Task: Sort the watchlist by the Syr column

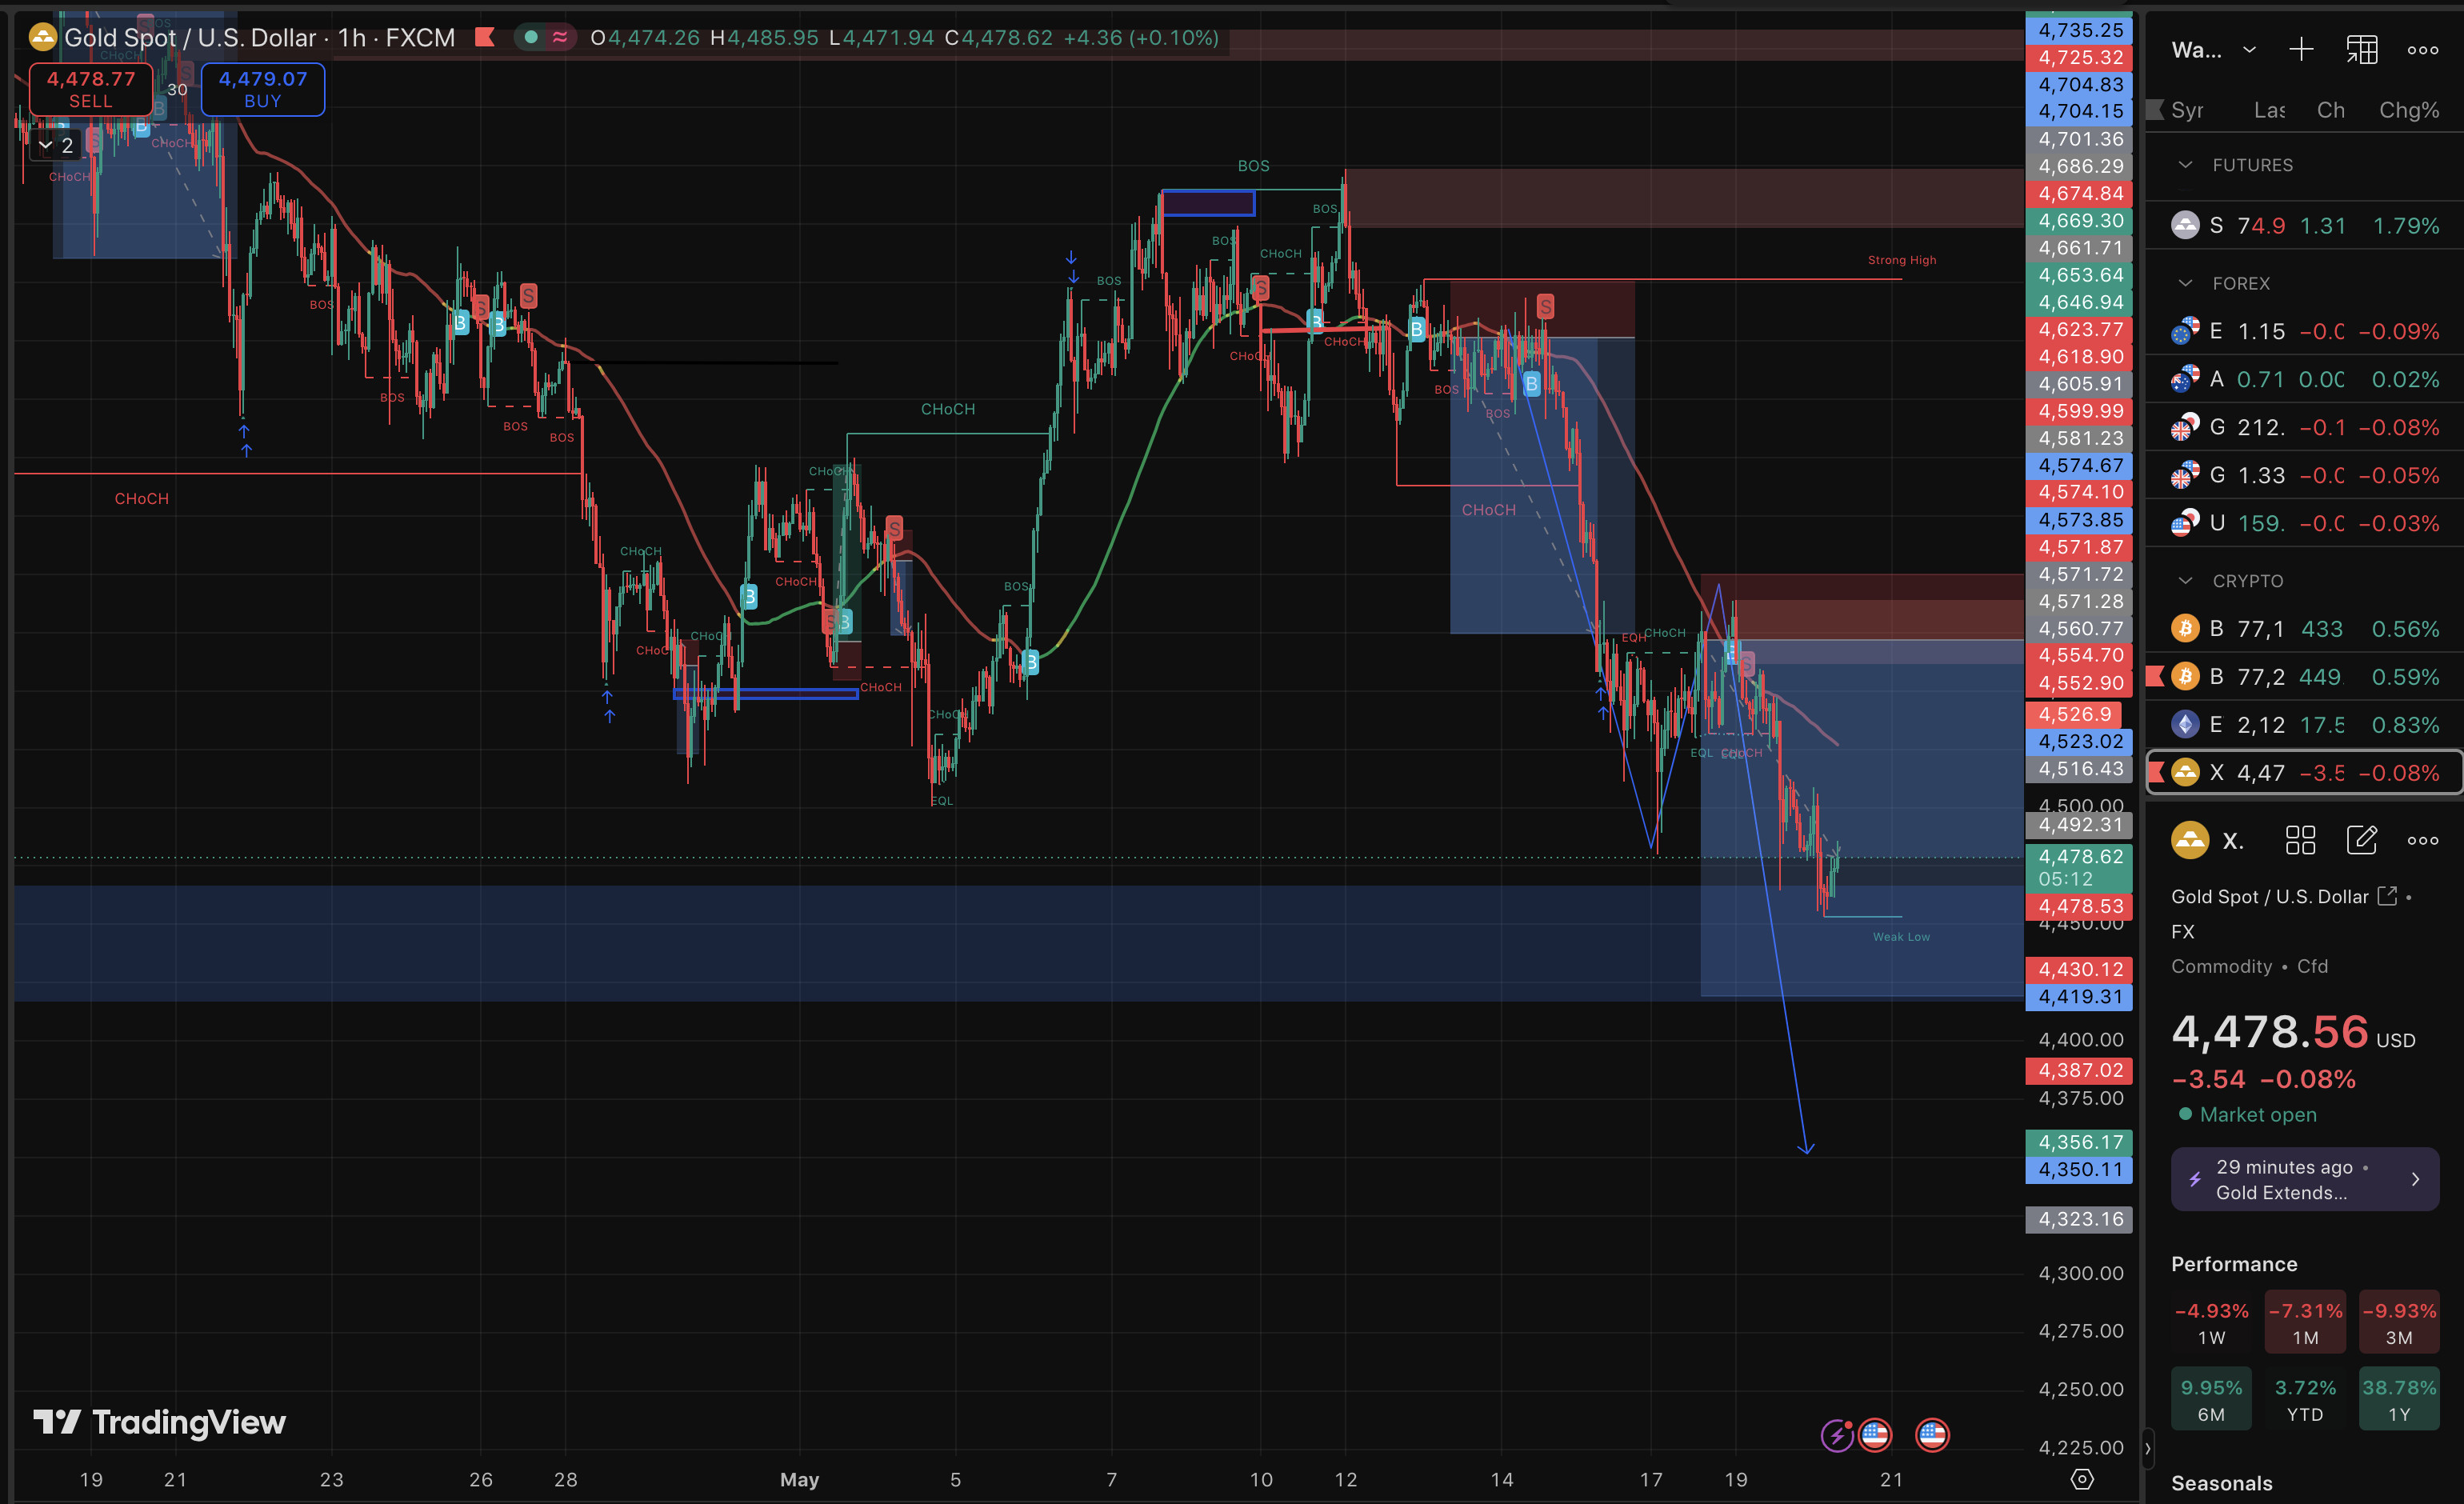Action: click(2187, 110)
